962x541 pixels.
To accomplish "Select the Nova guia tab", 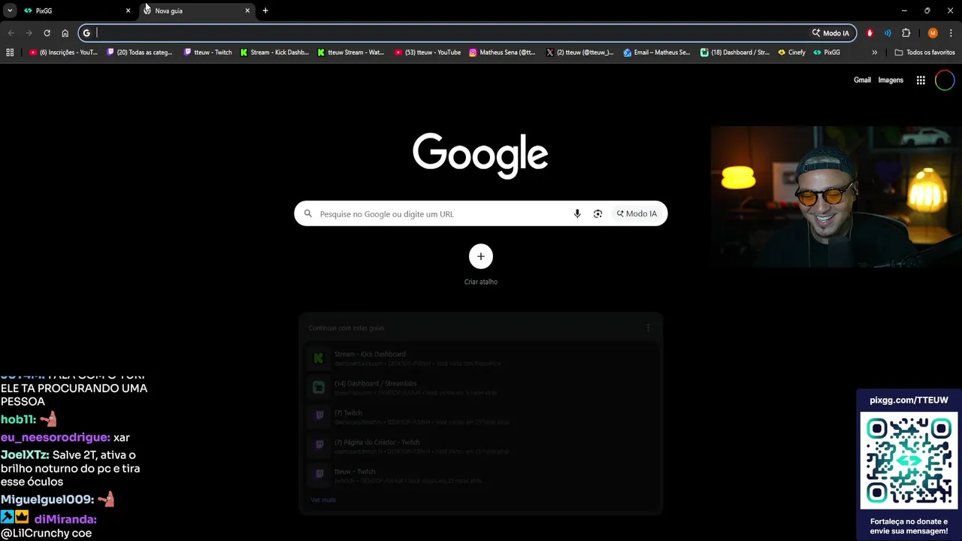I will [x=197, y=11].
